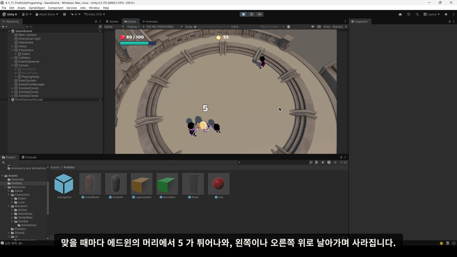Screen dimensions: 457x257
Task: Select EnemySpawner in Hierarchy
Action: 29,61
